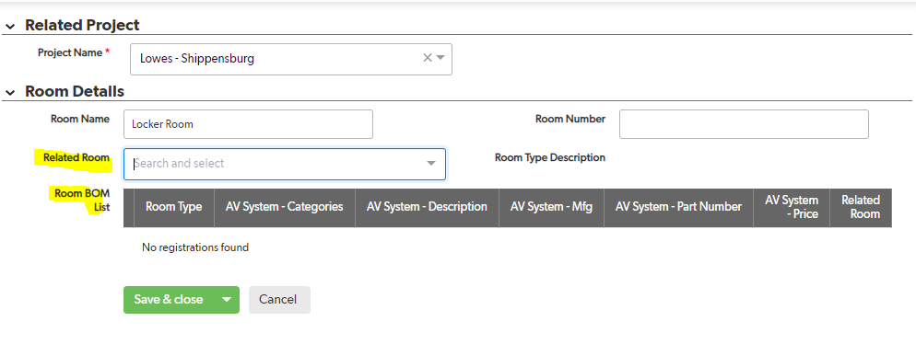Focus the Room Name input field
Screen dimensions: 916x356
248,124
